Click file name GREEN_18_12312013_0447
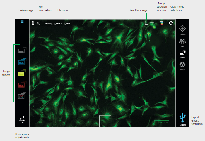Screen dimensions: 205x141 tap(57, 23)
